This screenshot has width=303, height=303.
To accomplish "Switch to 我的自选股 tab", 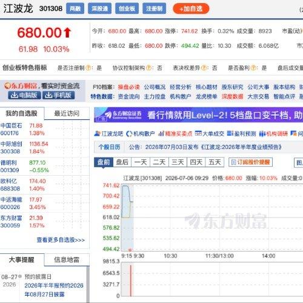I will (22, 113).
